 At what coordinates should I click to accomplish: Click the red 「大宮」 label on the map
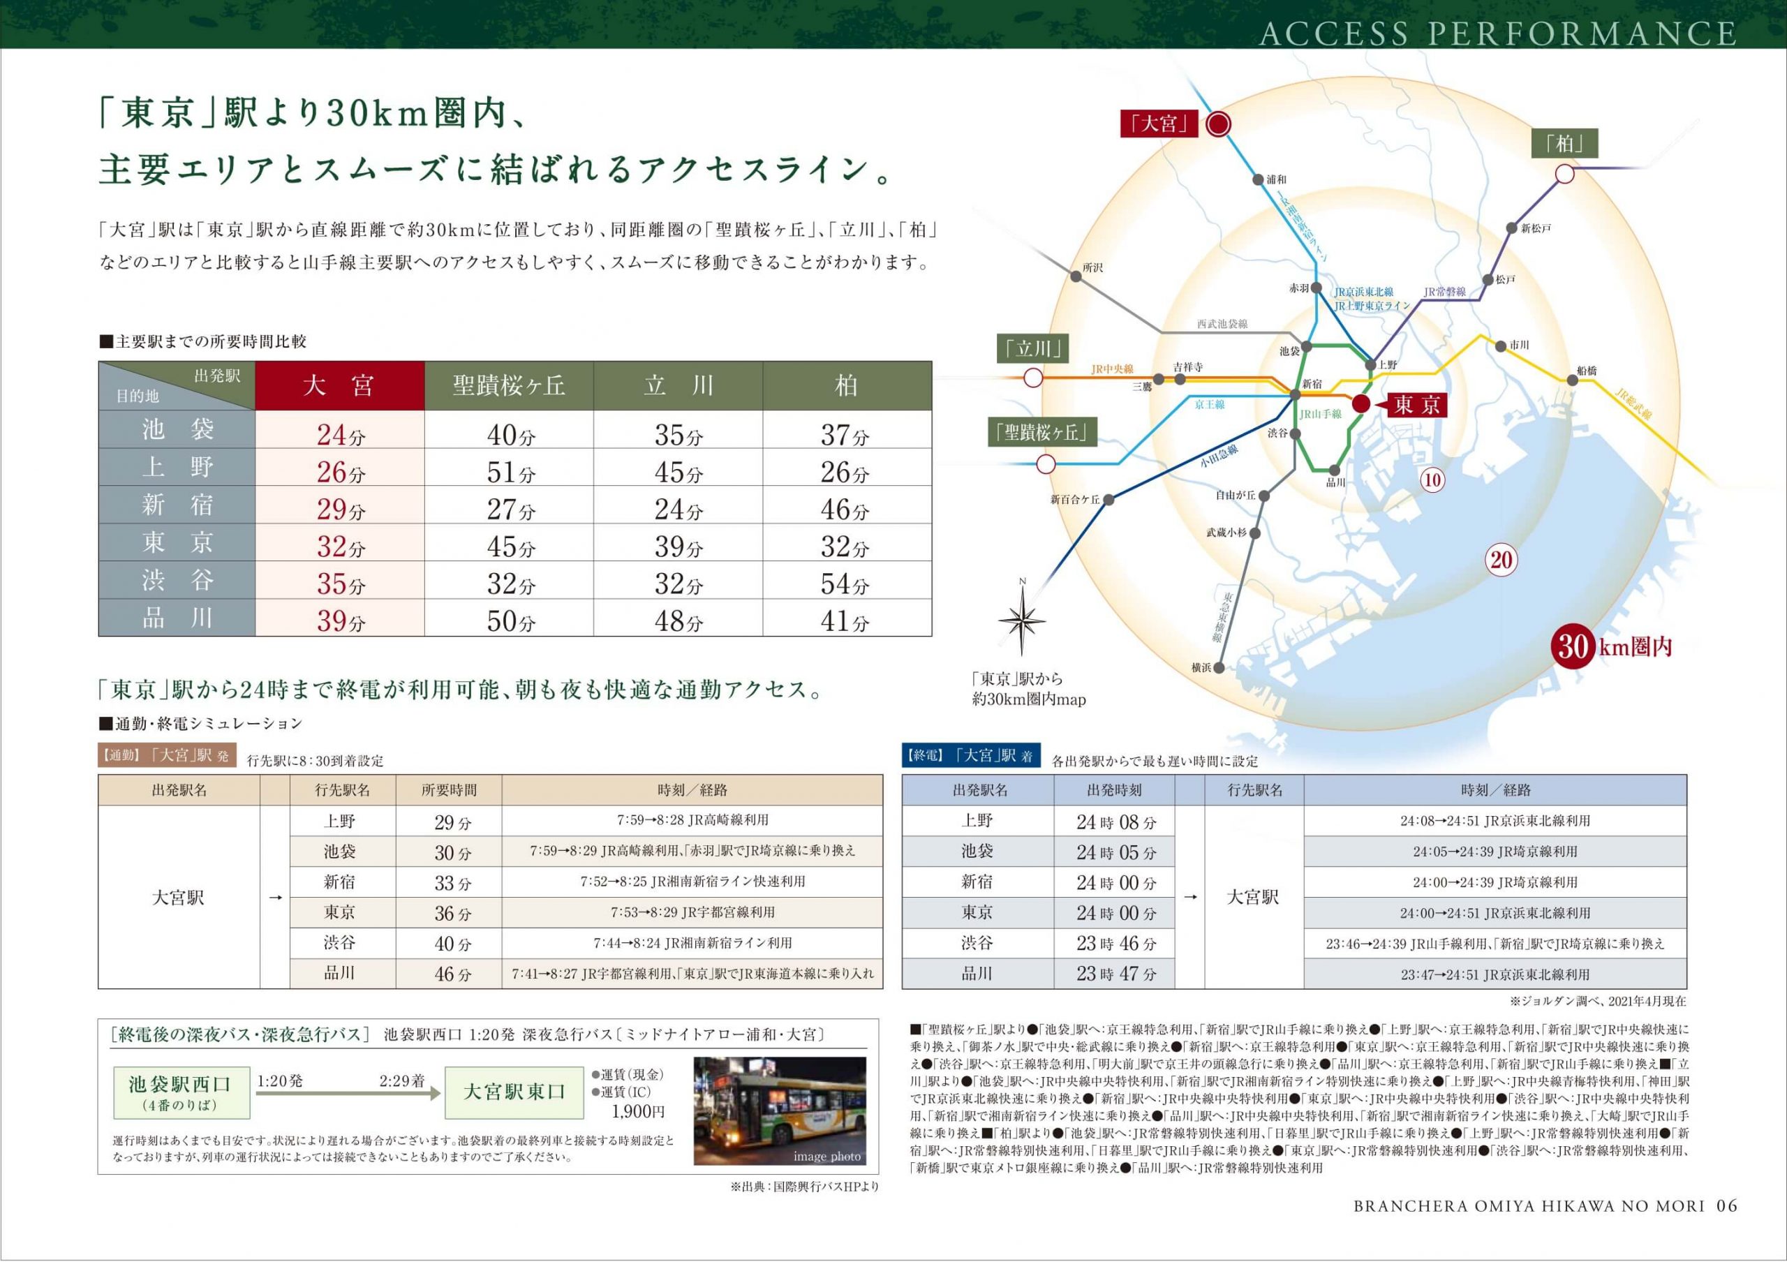coord(1159,124)
